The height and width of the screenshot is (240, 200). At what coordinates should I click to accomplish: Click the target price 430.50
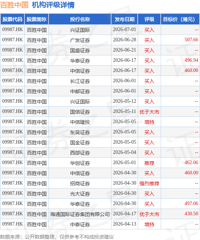(191, 214)
